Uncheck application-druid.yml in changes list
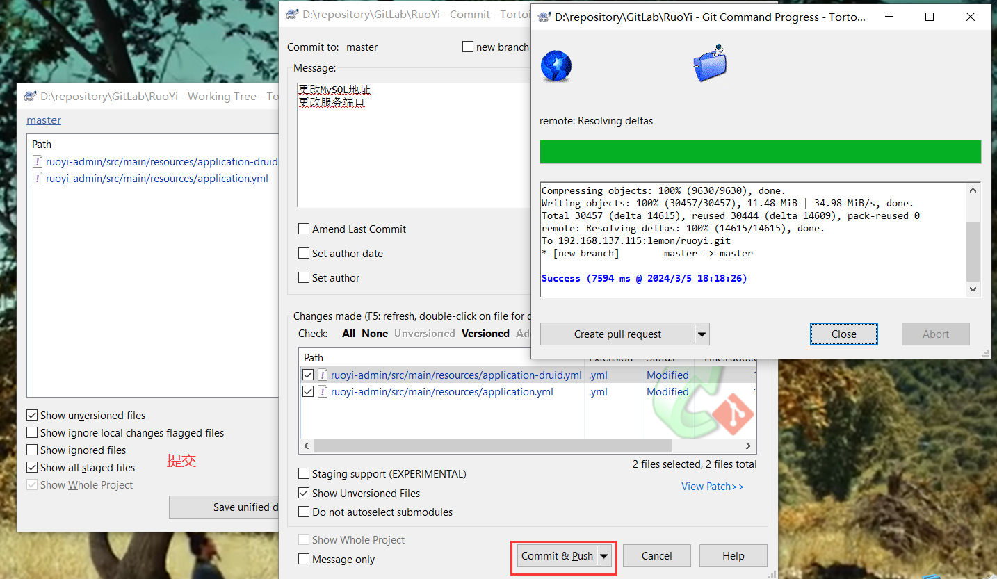Viewport: 997px width, 579px height. pos(308,375)
